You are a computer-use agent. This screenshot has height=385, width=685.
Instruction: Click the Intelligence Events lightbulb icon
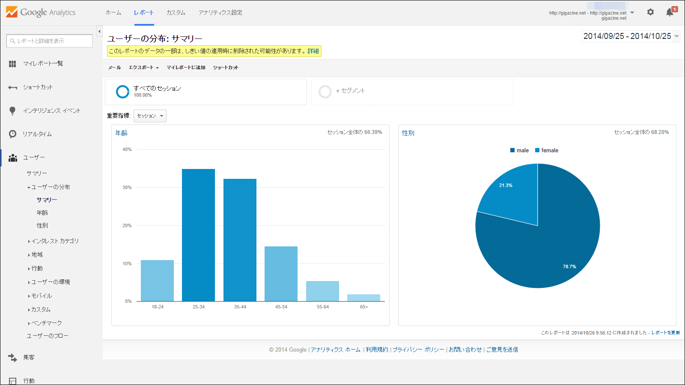click(12, 111)
